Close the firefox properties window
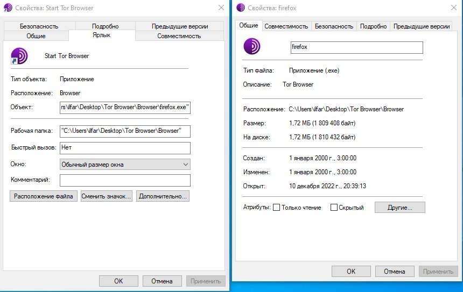 pos(454,8)
